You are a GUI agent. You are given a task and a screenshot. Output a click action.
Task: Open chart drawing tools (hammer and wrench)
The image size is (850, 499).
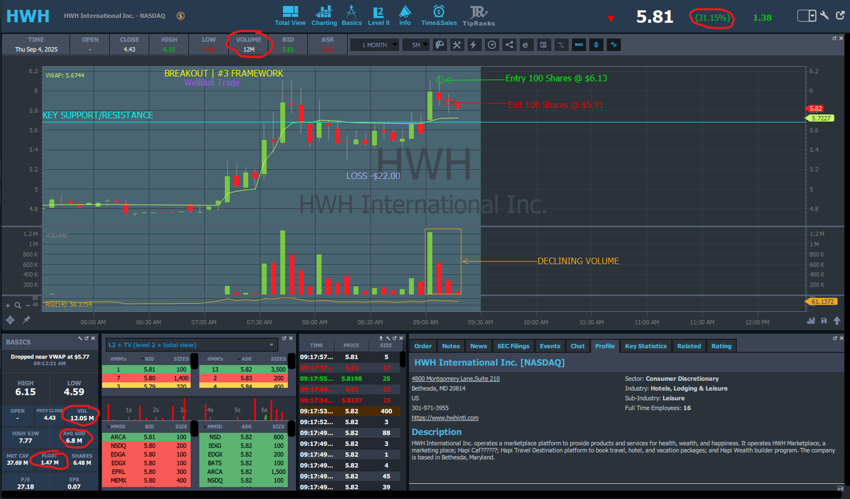point(457,45)
